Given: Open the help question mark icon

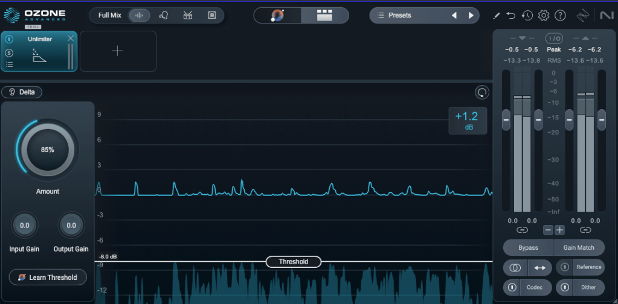Looking at the screenshot, I should (x=560, y=16).
